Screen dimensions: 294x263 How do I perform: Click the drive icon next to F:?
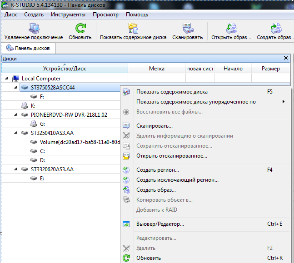(x=34, y=97)
